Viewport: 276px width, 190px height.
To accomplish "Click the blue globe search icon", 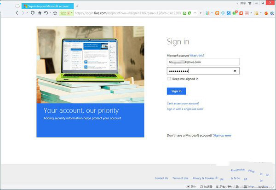I will 272,13.
